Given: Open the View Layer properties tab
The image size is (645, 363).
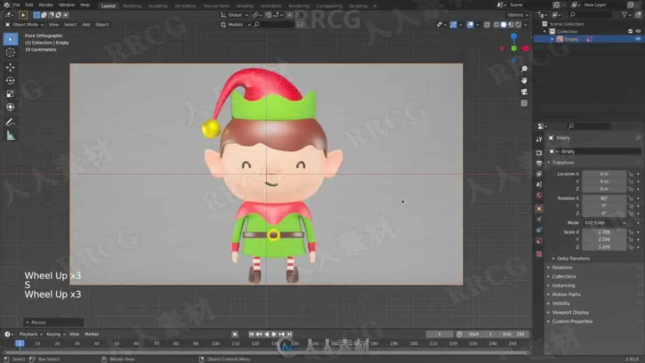Looking at the screenshot, I should point(539,174).
